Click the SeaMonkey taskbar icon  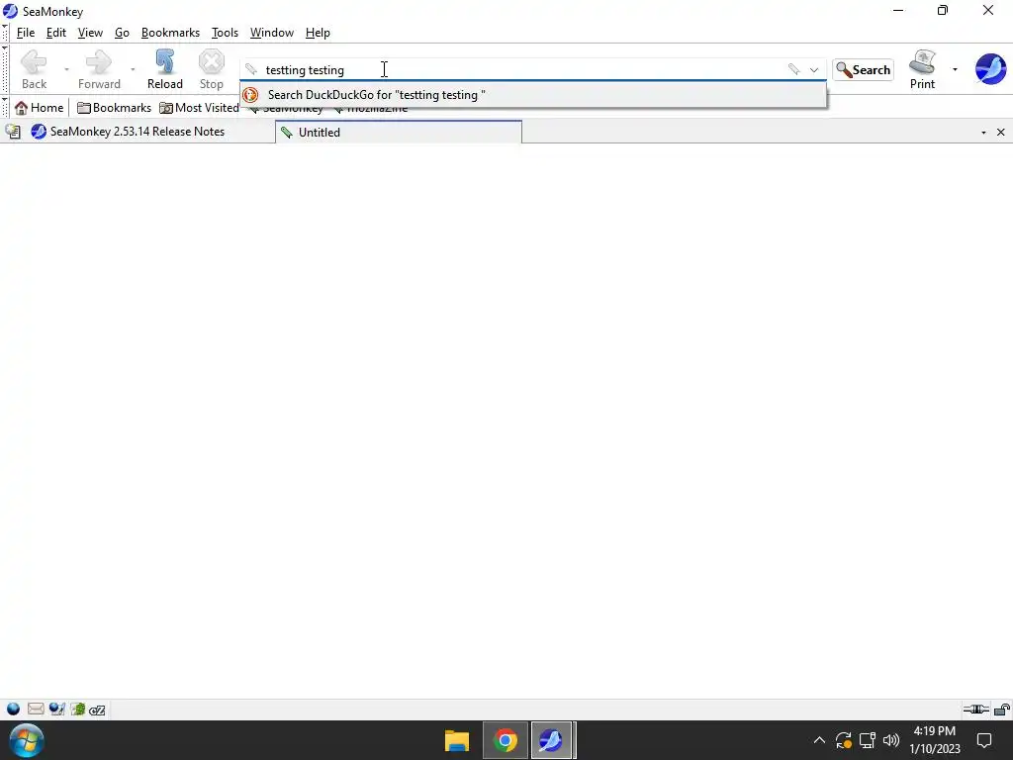coord(551,740)
